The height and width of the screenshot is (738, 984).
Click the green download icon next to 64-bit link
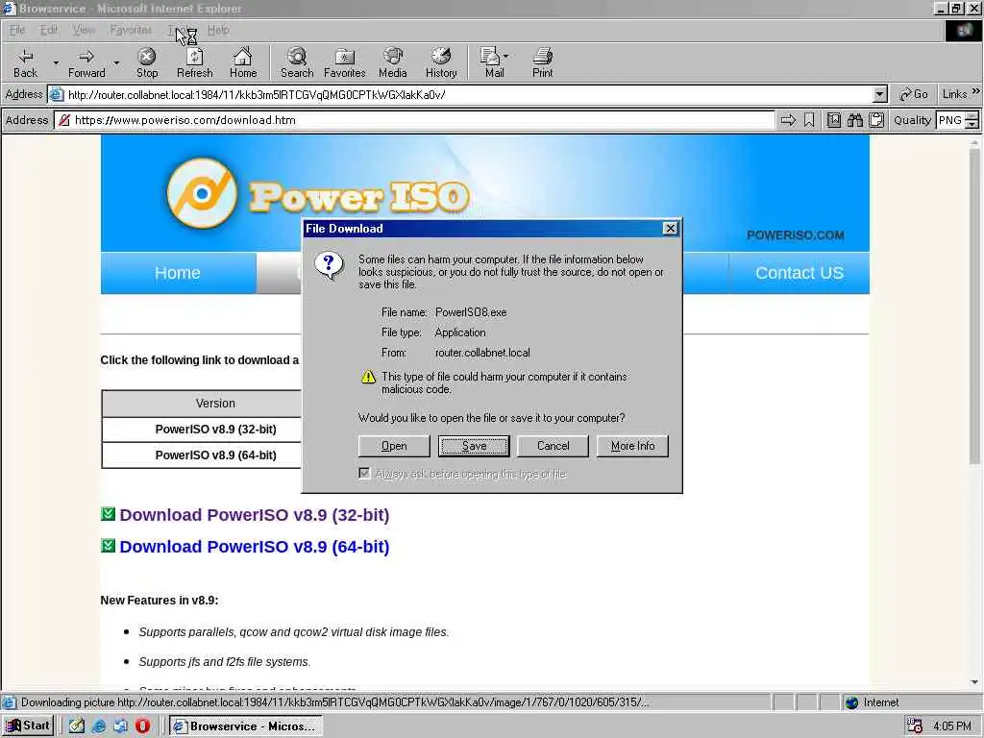pos(108,546)
